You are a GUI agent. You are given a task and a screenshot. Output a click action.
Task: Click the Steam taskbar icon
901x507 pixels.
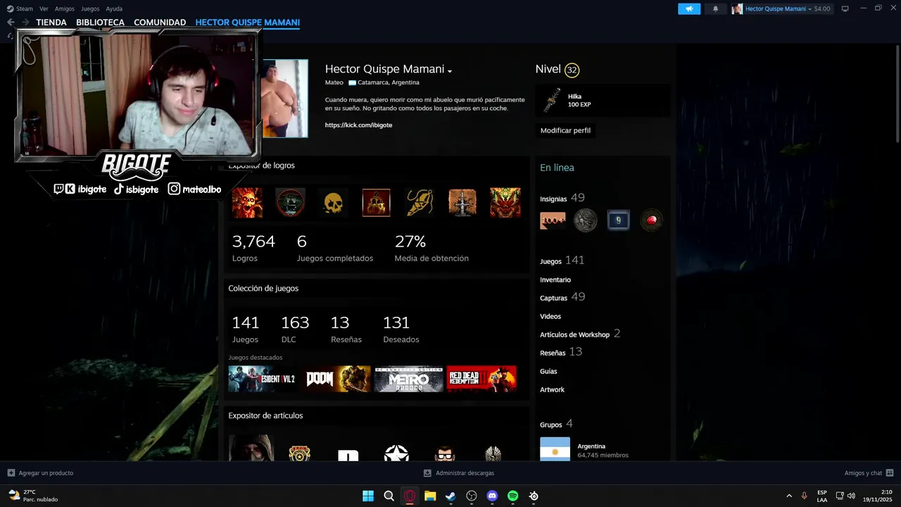pos(450,496)
